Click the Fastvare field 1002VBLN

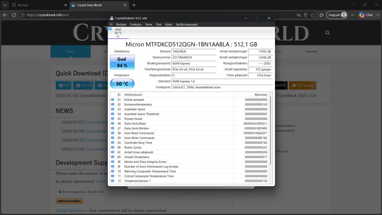click(x=194, y=51)
